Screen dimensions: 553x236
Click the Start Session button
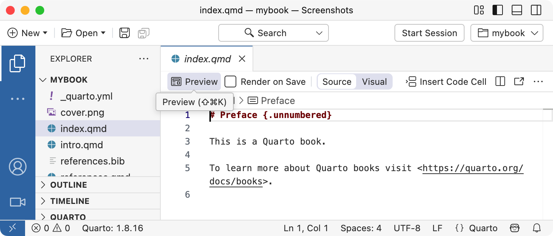[x=429, y=33]
